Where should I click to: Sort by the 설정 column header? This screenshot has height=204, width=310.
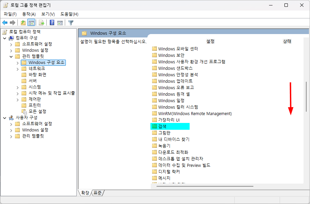[210, 41]
